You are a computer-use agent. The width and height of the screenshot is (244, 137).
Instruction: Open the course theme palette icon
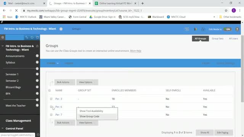tap(196, 29)
